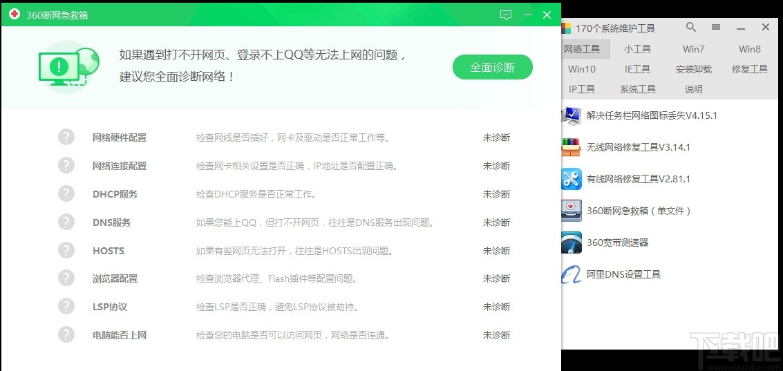Screen dimensions: 783x371
Task: Open 有线网络修复工具V2.81.1 entry
Action: (638, 179)
